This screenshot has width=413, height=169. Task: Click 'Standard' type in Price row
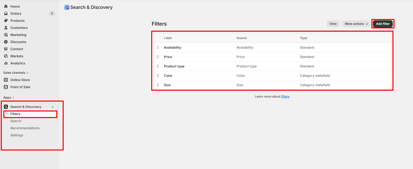(307, 57)
